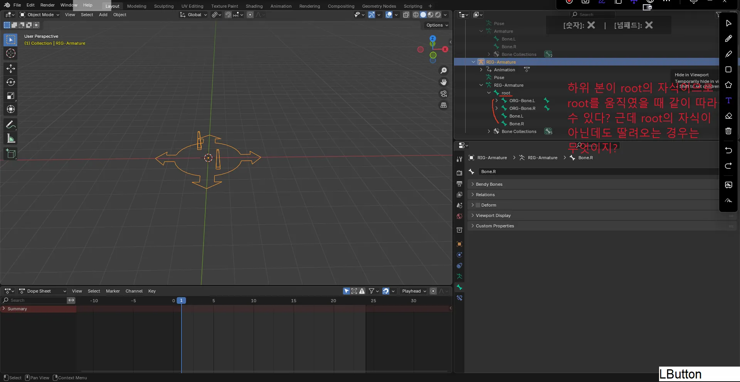Open the Armature data properties tab
The width and height of the screenshot is (740, 382).
pyautogui.click(x=459, y=276)
